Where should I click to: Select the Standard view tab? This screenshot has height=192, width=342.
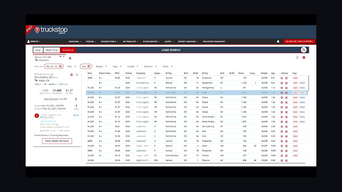click(x=68, y=50)
